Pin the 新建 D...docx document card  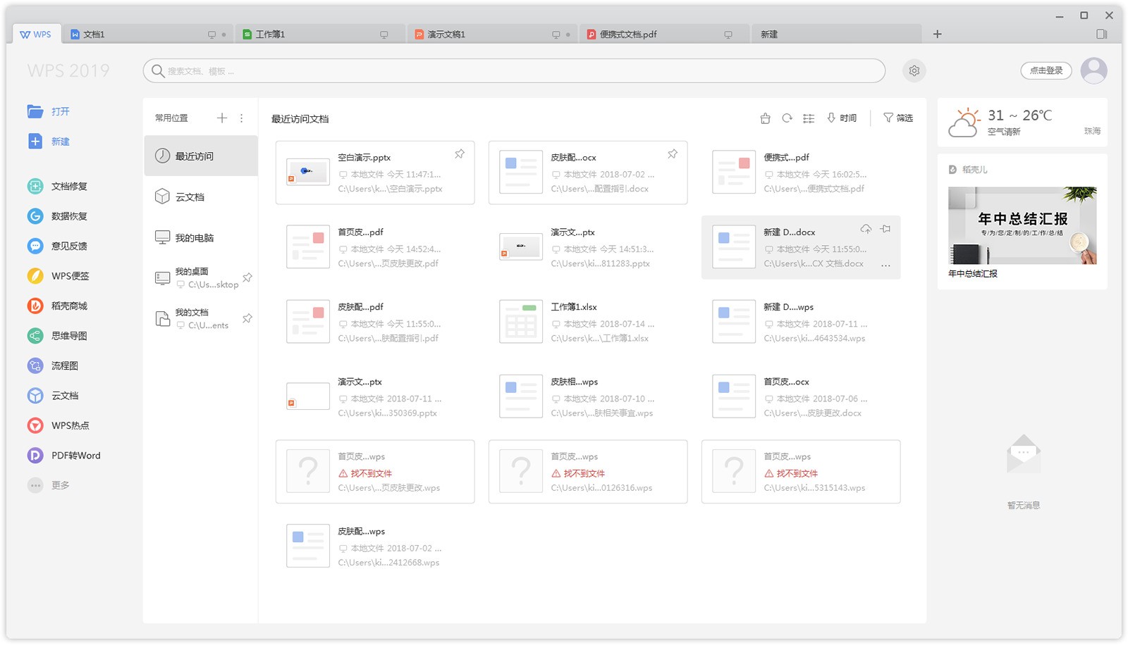(x=885, y=228)
